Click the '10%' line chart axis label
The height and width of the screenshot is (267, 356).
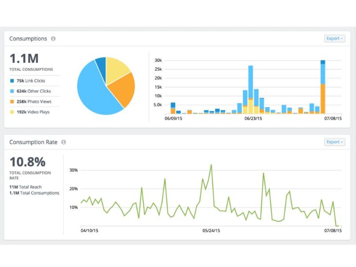(74, 207)
